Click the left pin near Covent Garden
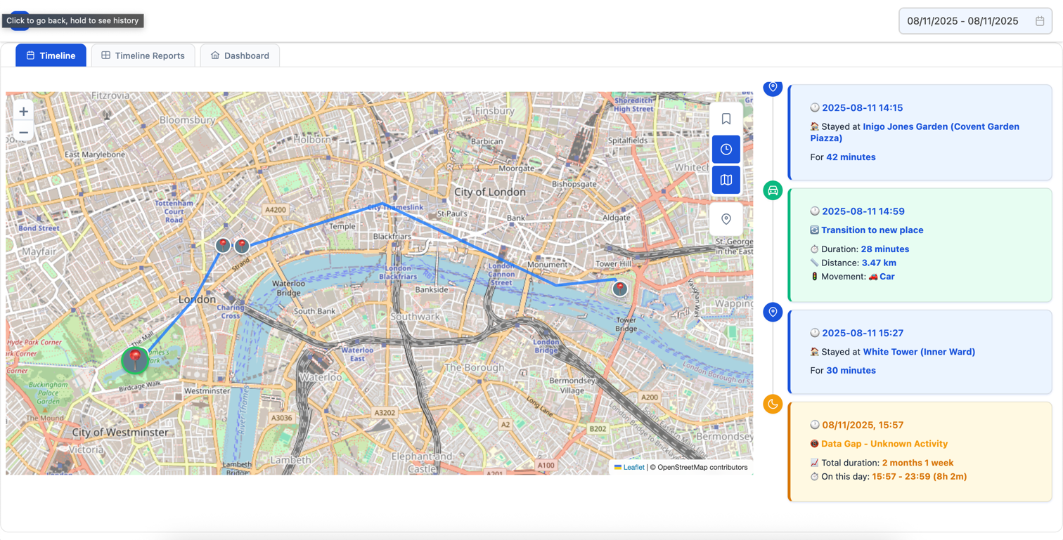The image size is (1063, 540). click(223, 245)
